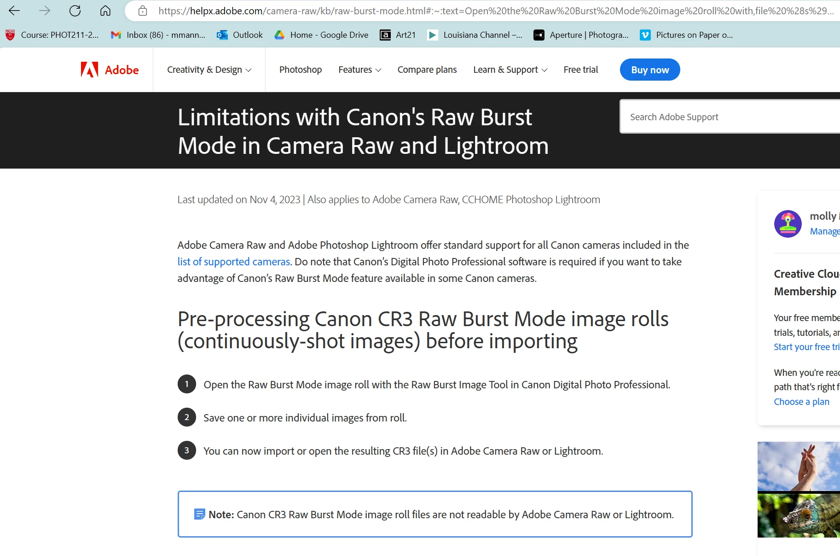
Task: Click 'Creative Cloud Membership' heading
Action: pyautogui.click(x=807, y=282)
